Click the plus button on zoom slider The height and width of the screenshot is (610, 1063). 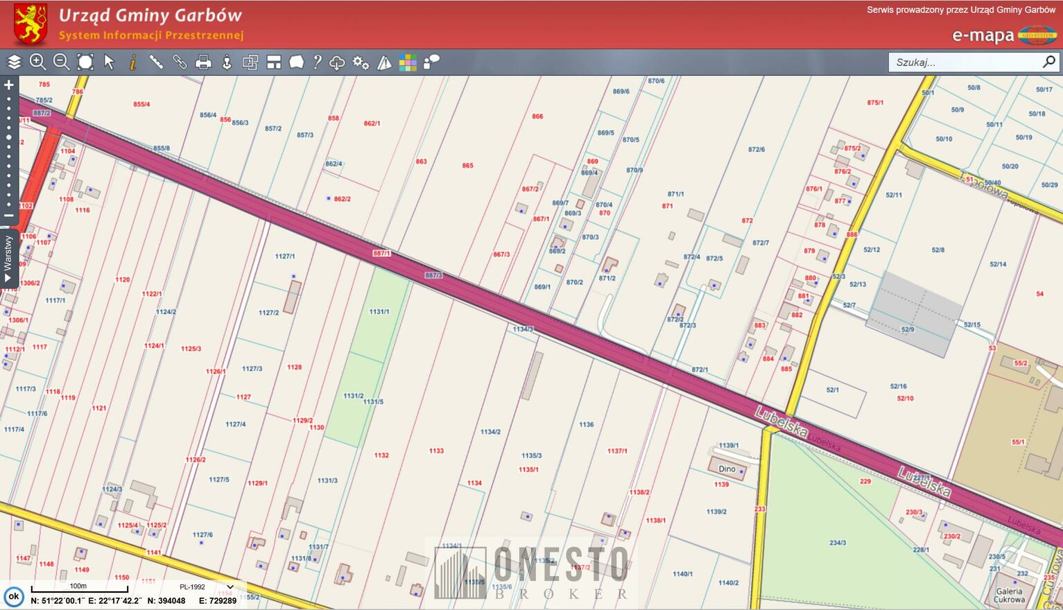(9, 85)
